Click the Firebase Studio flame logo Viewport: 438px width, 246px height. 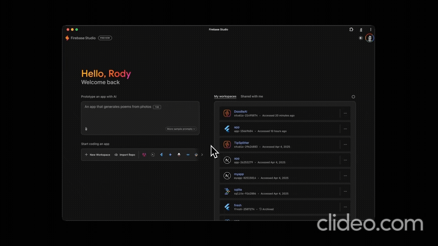click(x=67, y=38)
